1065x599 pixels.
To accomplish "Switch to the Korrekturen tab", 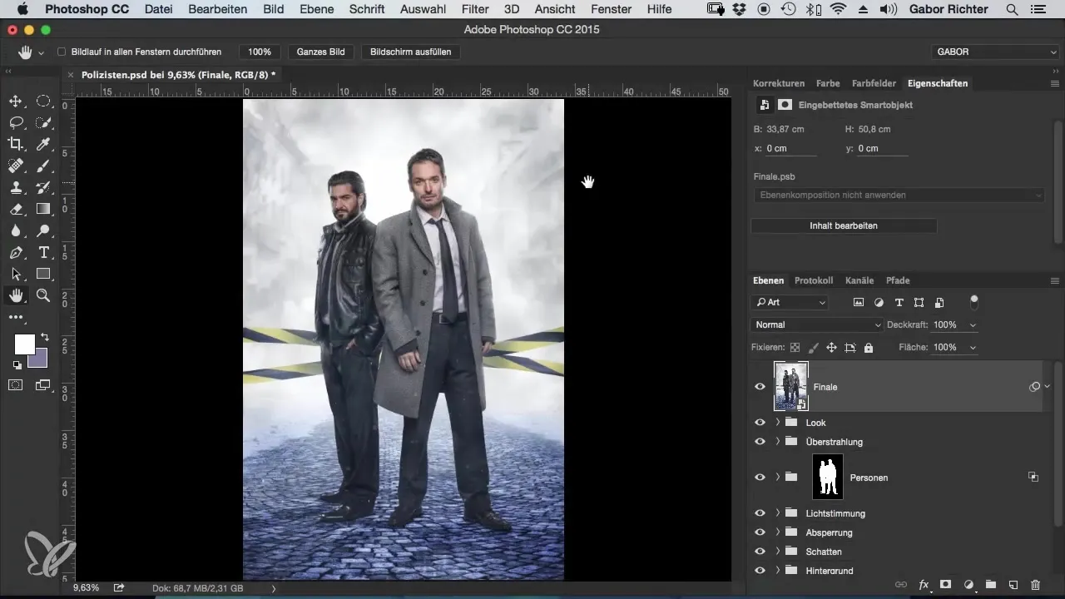I will tap(779, 83).
